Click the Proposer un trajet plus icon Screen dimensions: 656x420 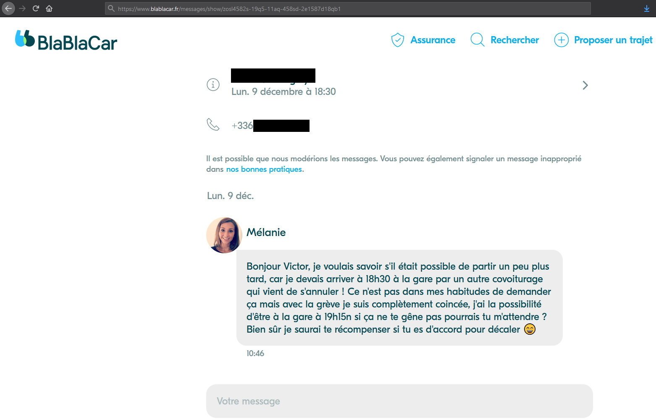coord(562,40)
